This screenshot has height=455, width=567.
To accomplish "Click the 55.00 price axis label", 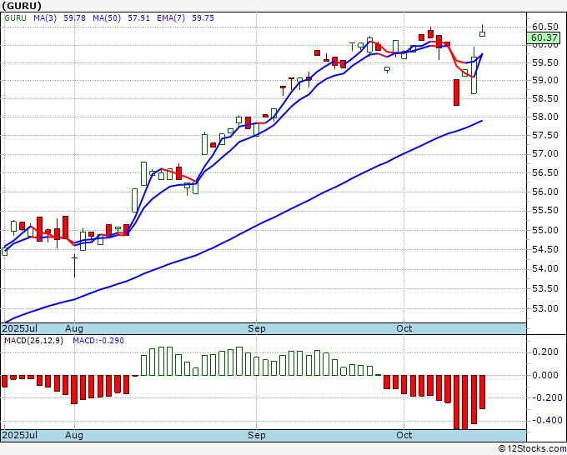I will [545, 230].
